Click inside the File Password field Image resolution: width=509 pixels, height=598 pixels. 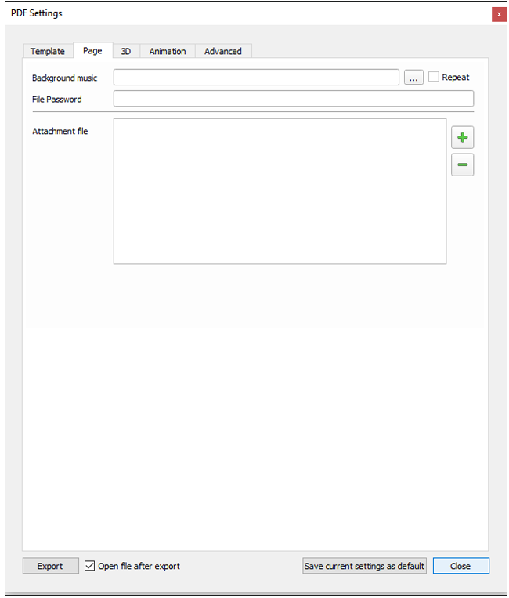point(293,99)
